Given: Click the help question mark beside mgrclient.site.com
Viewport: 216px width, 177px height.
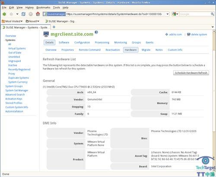Looking at the screenshot, I should click(x=96, y=32).
